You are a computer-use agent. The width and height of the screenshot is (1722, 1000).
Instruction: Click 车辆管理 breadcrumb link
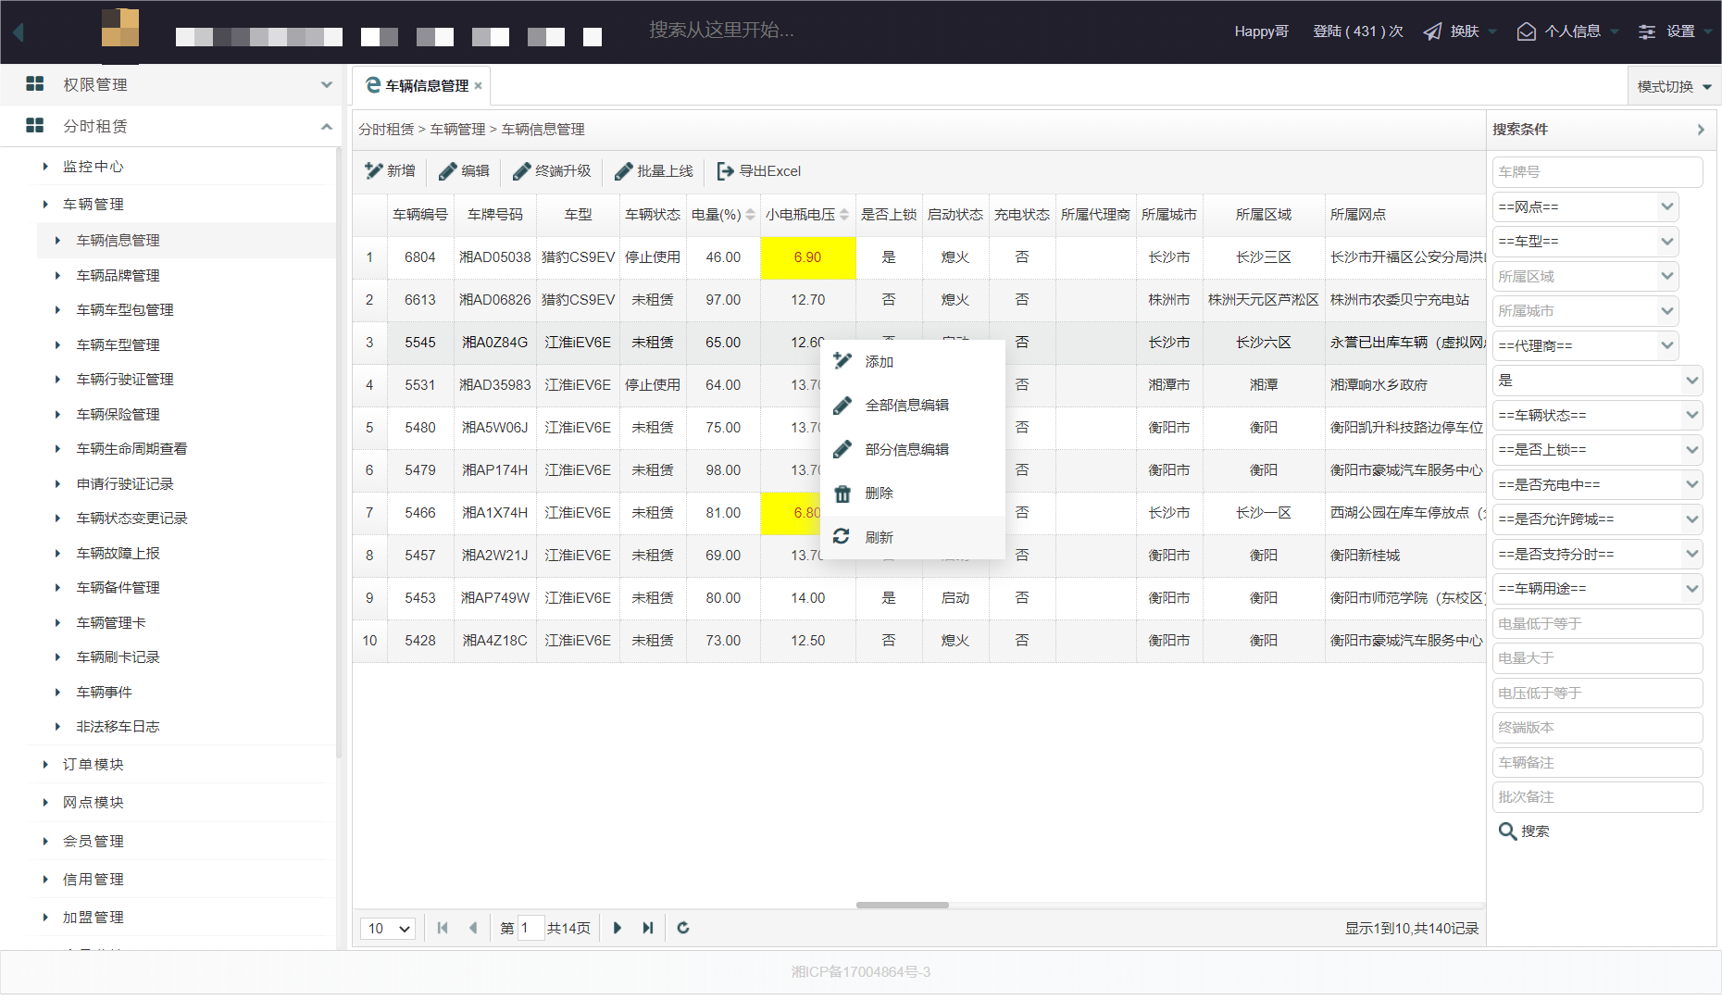point(458,130)
